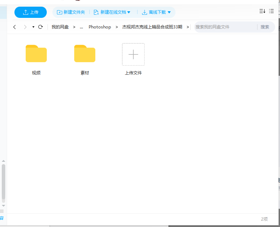Click the 搜索 search button
Screen dimensions: 280x227
click(x=265, y=27)
